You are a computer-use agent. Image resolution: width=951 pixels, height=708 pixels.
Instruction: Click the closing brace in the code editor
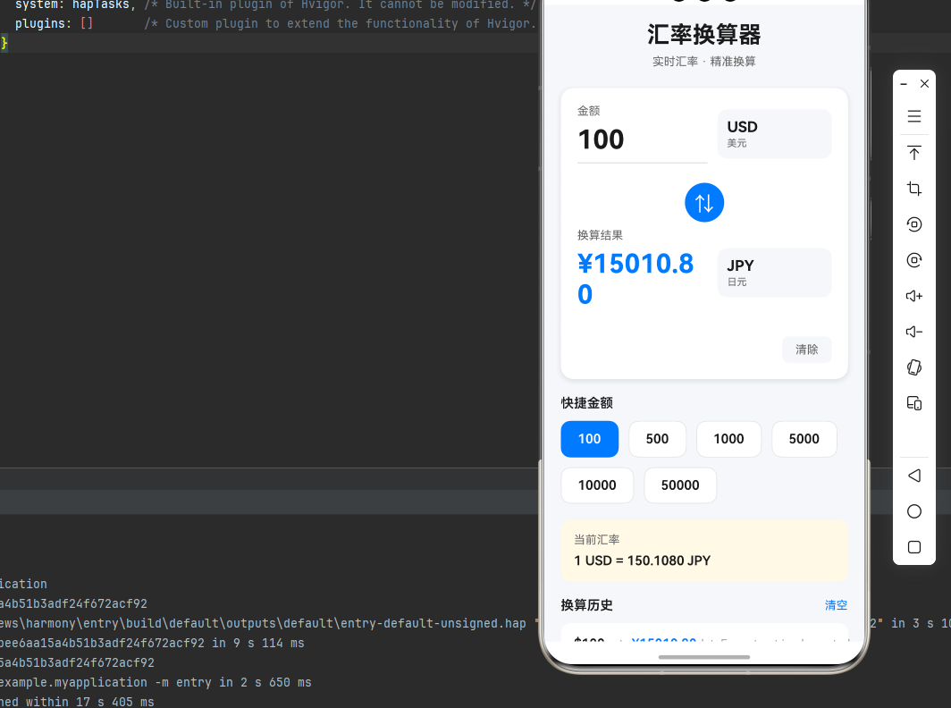click(4, 43)
